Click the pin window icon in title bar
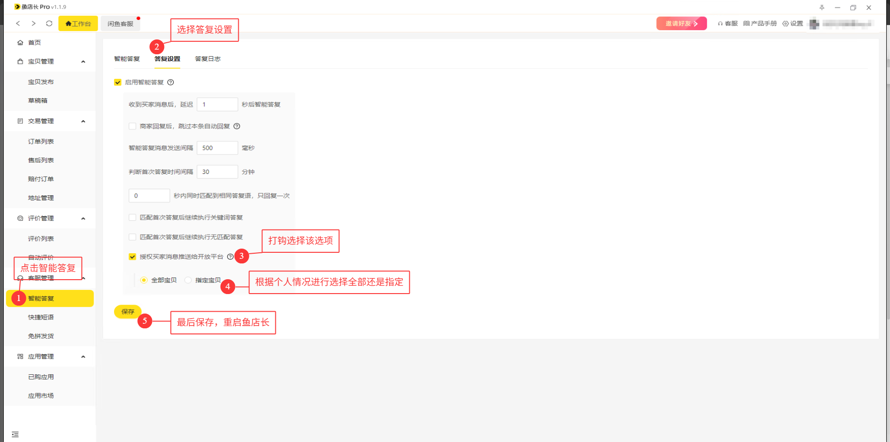 coord(822,7)
